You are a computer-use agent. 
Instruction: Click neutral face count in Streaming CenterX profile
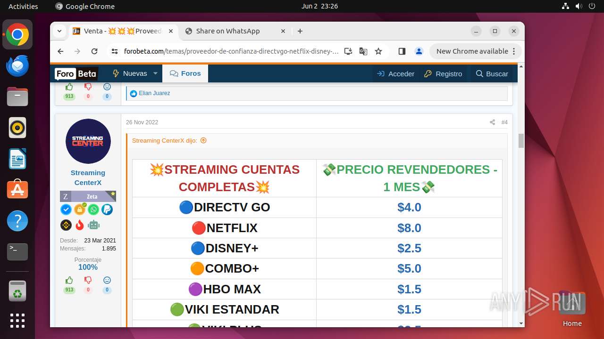point(107,284)
